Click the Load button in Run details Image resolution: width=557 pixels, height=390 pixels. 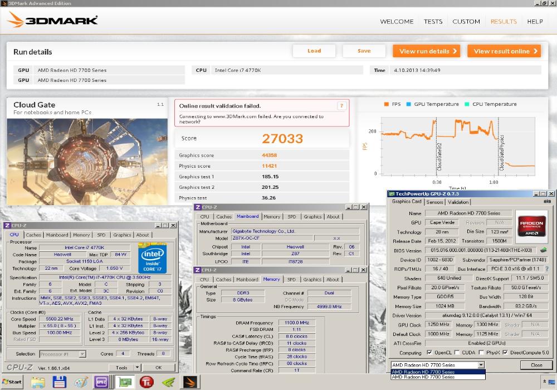click(314, 51)
